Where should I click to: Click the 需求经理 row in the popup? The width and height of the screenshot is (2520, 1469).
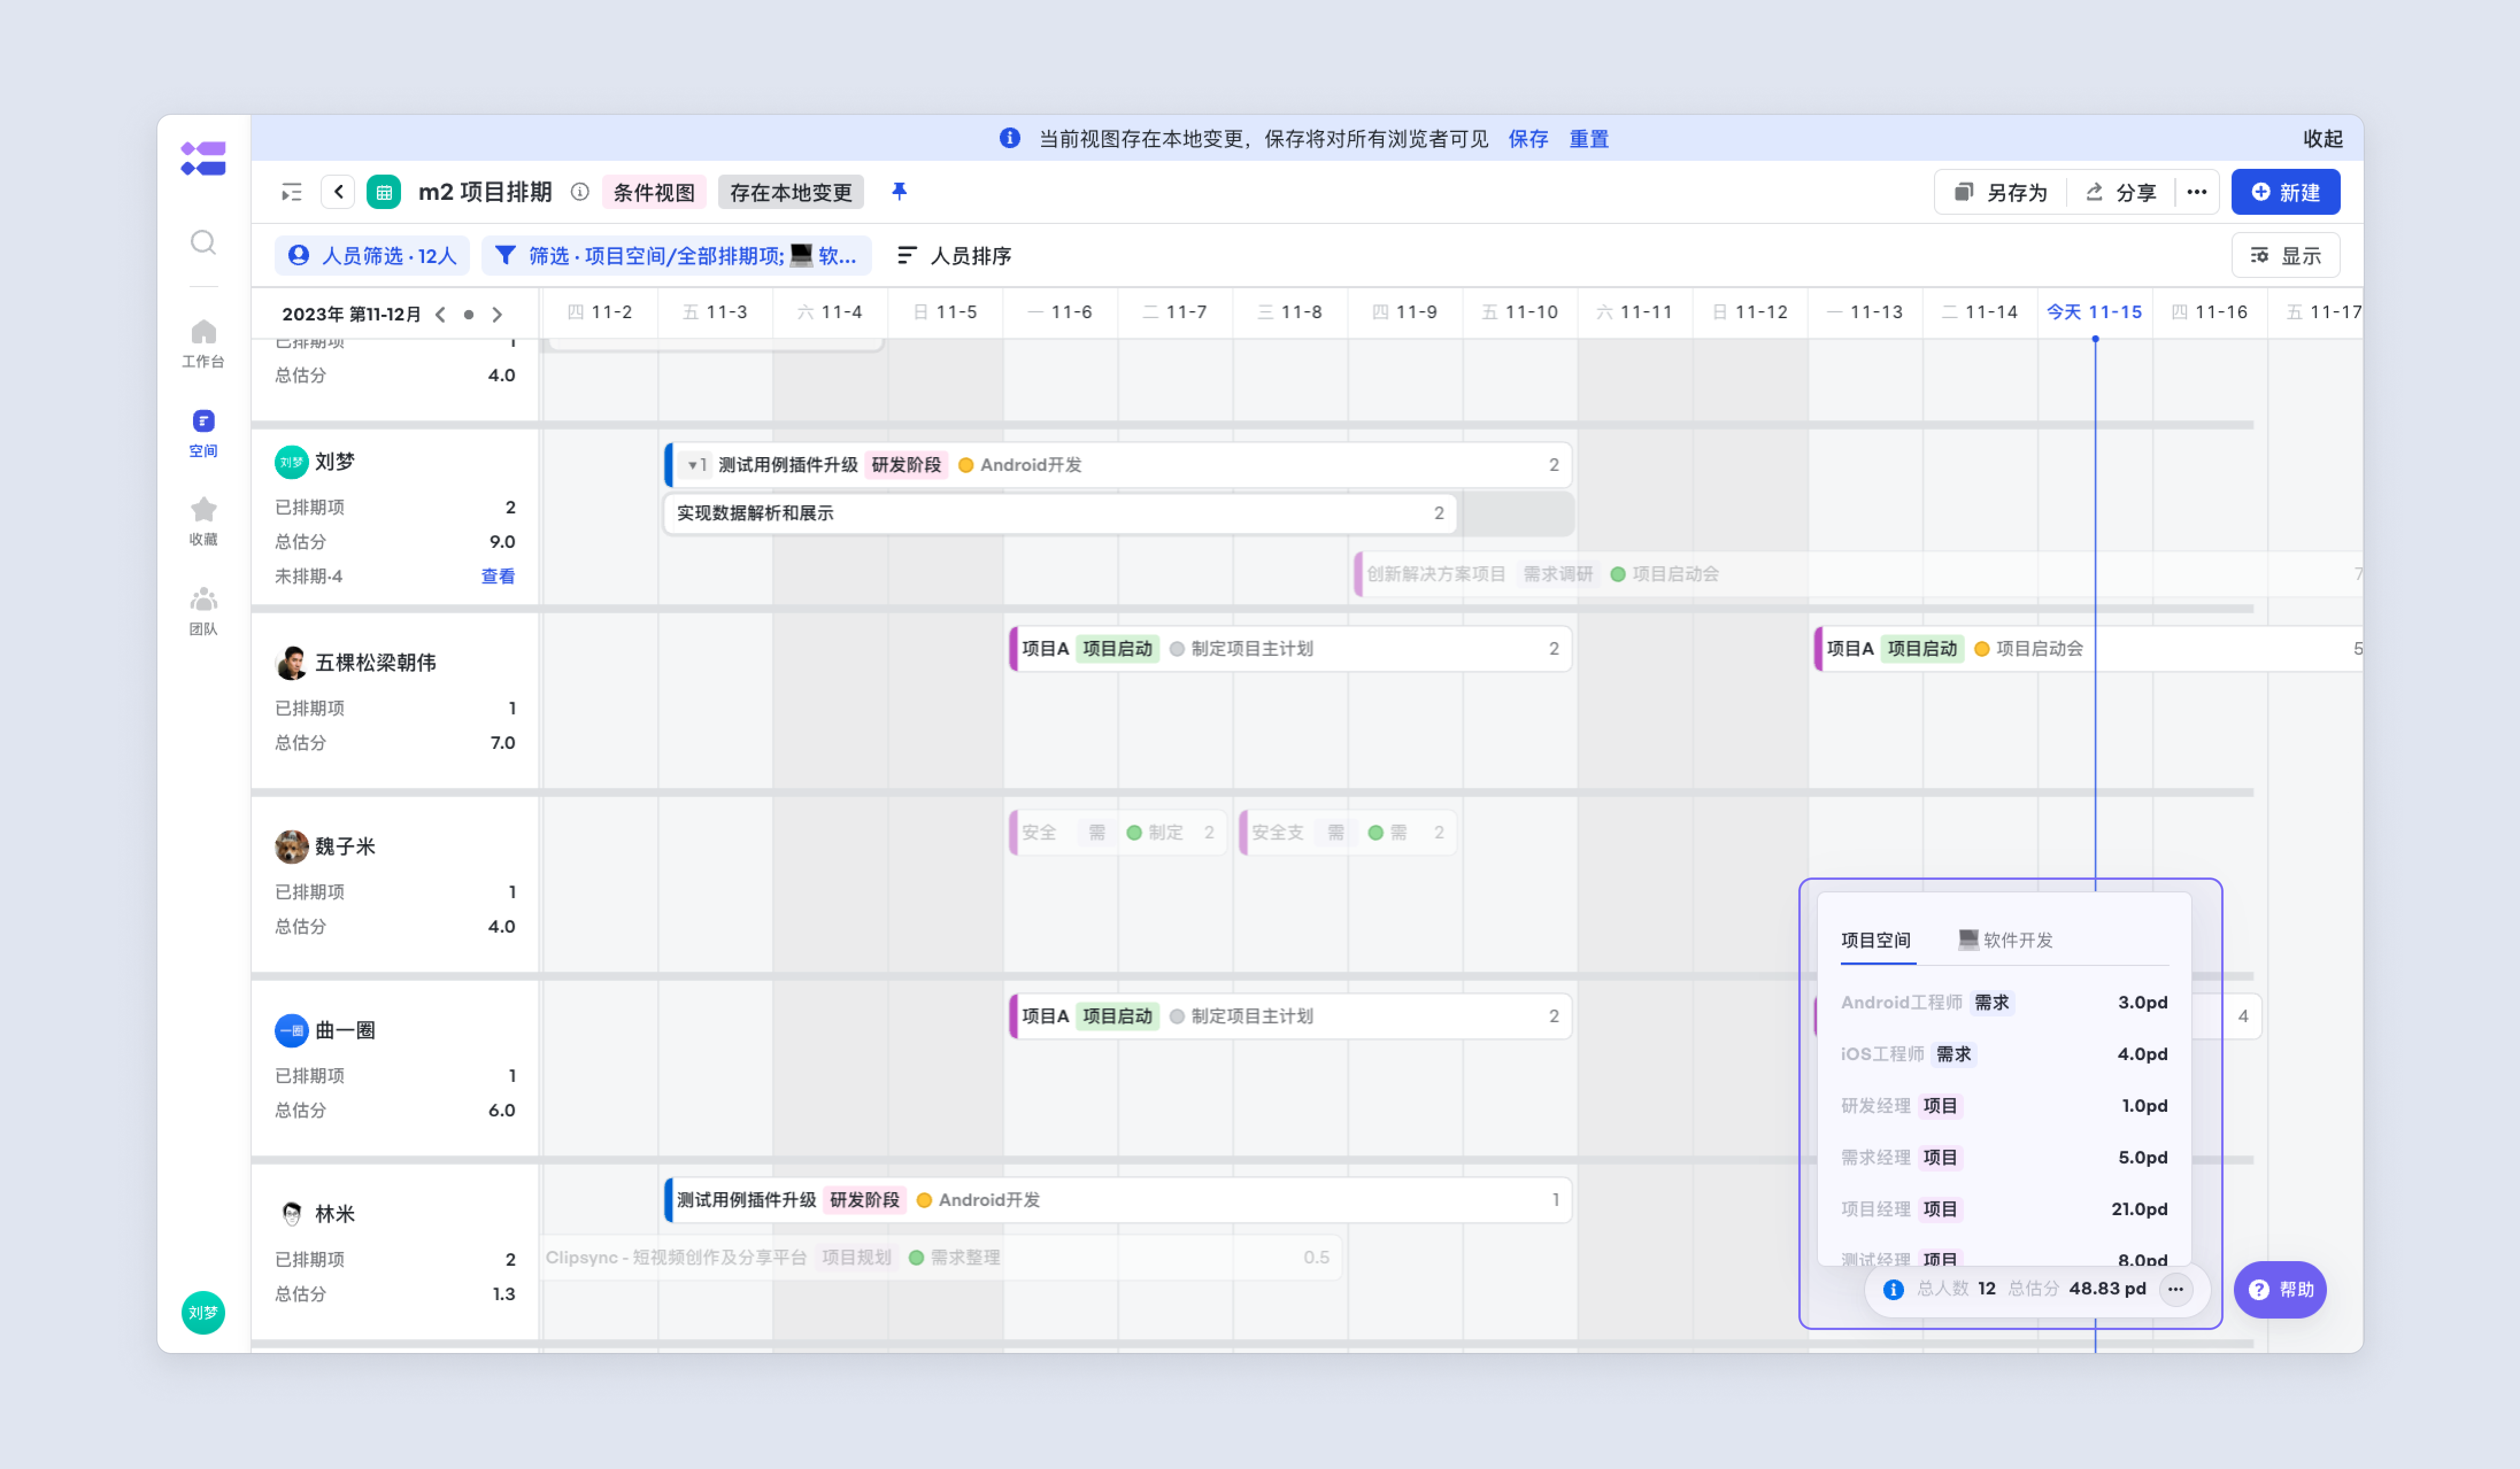2004,1157
